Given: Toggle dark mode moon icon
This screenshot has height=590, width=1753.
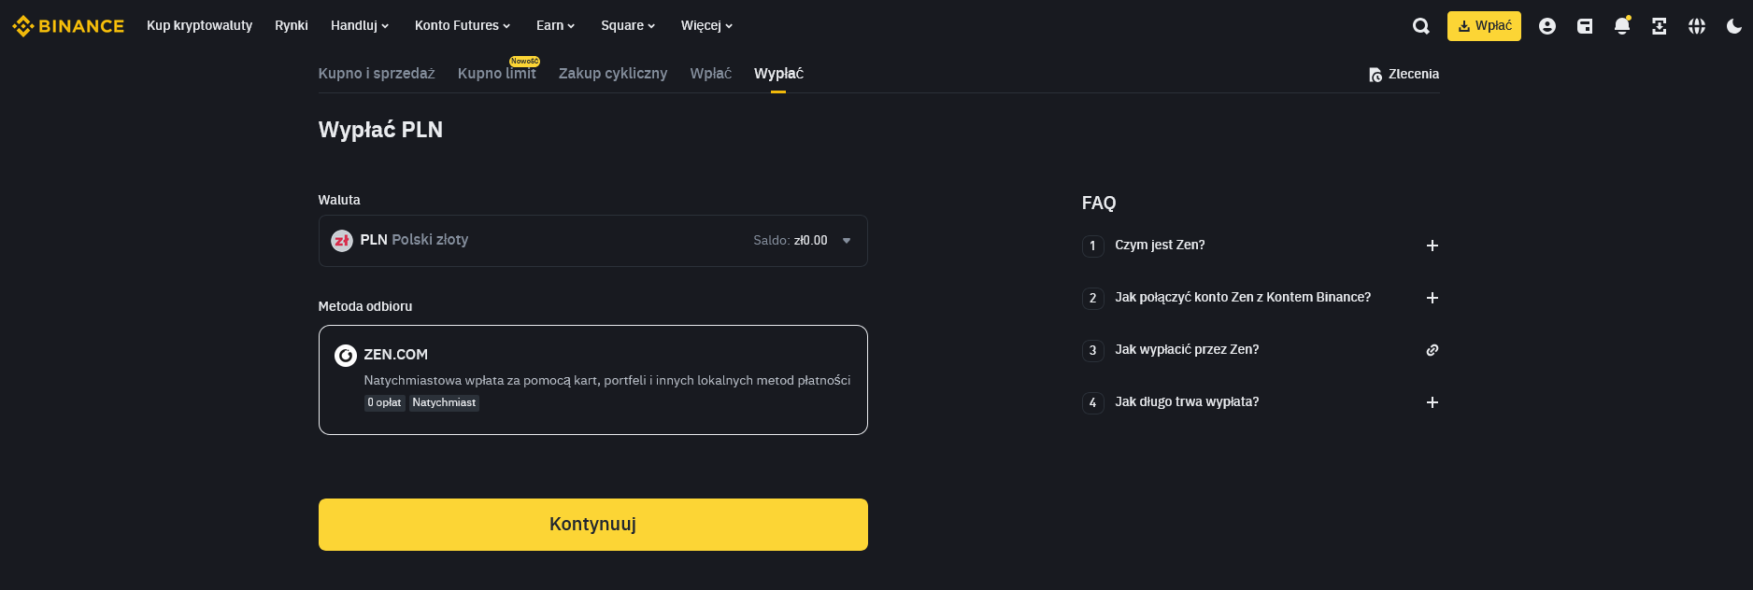Looking at the screenshot, I should [1734, 26].
